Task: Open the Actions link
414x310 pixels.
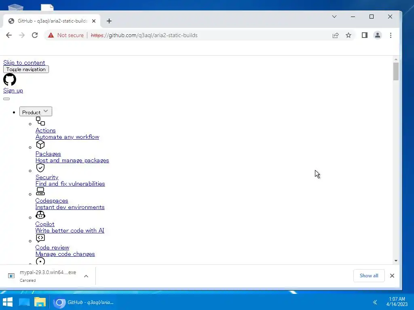Action: click(x=45, y=130)
